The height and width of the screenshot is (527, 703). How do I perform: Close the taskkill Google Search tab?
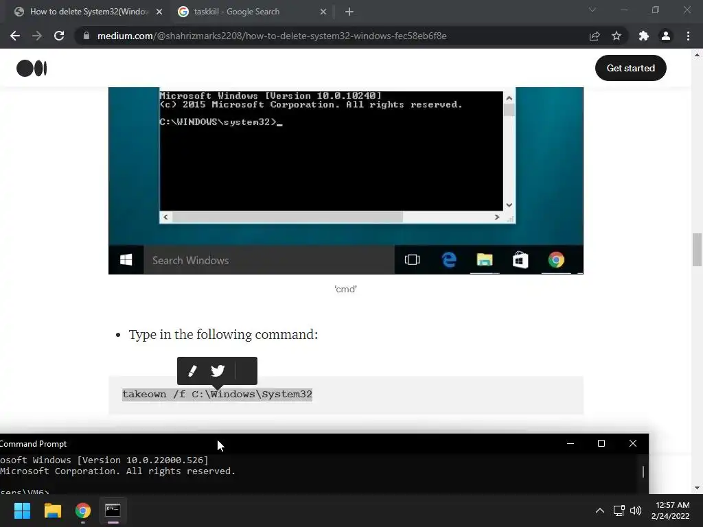(323, 12)
